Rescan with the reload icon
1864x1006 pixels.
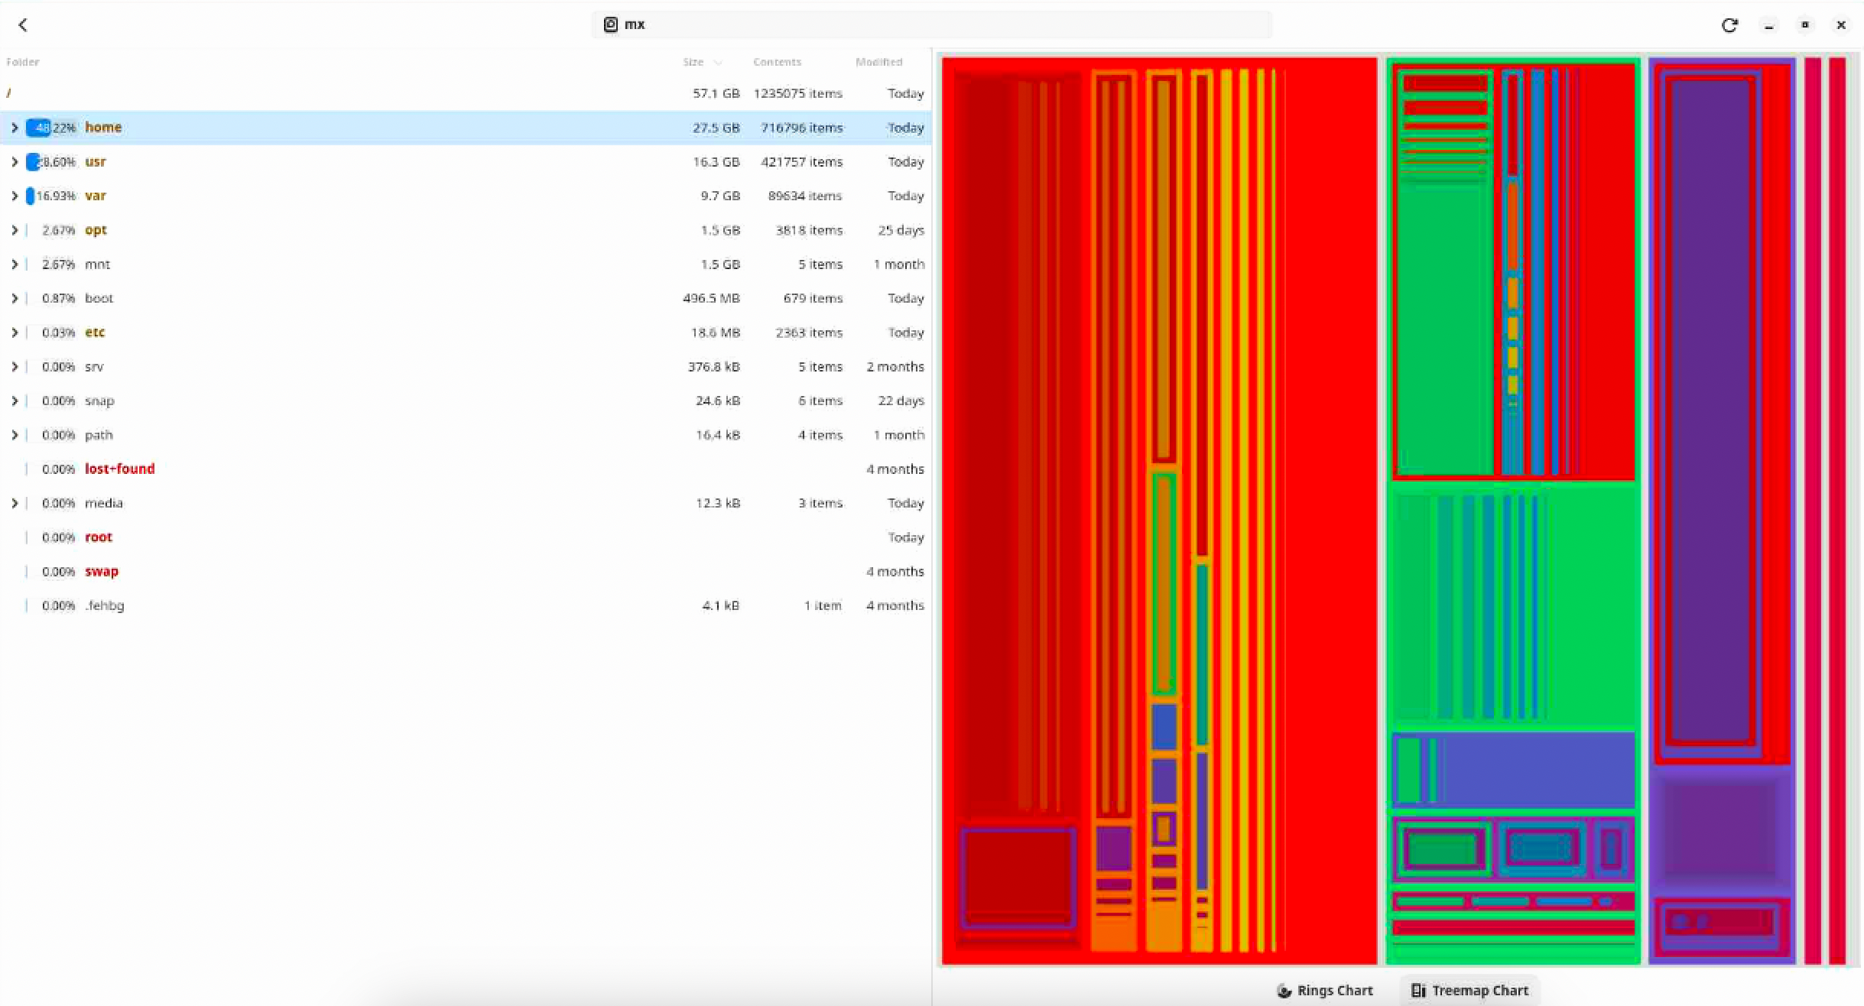click(1729, 25)
